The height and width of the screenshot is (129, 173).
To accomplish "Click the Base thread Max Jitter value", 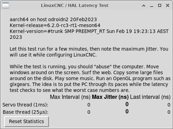I will pos(127,111).
